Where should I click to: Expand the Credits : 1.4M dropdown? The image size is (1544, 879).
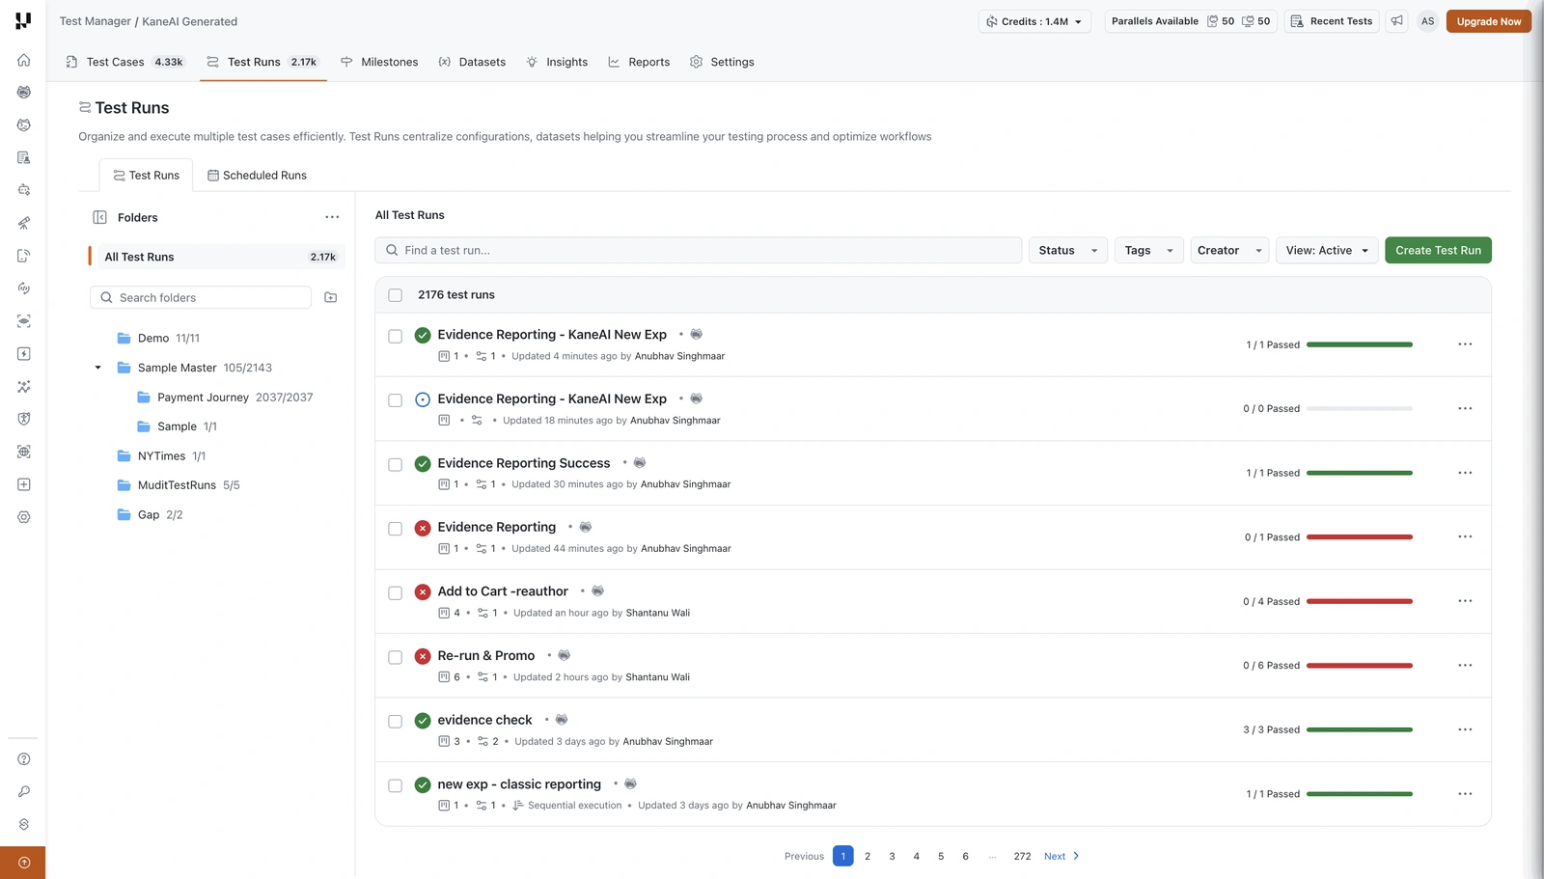coord(1034,21)
